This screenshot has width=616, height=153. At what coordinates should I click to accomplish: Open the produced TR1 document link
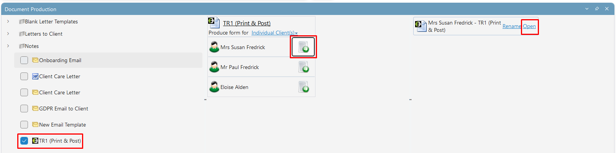(x=529, y=26)
